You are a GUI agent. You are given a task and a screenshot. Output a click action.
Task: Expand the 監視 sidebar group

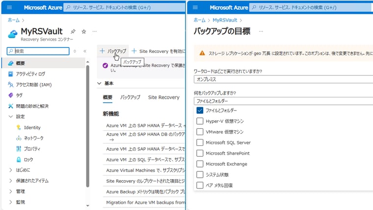click(x=10, y=202)
